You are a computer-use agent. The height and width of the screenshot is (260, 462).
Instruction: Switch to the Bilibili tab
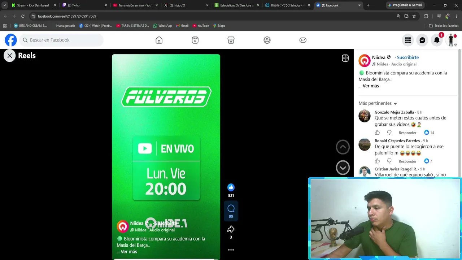(x=287, y=5)
